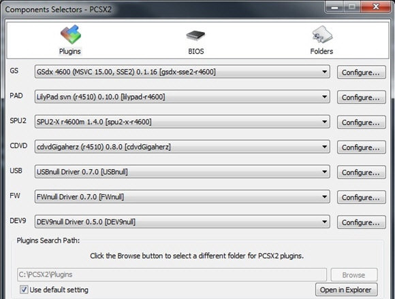Open the Folders page icon

[322, 35]
